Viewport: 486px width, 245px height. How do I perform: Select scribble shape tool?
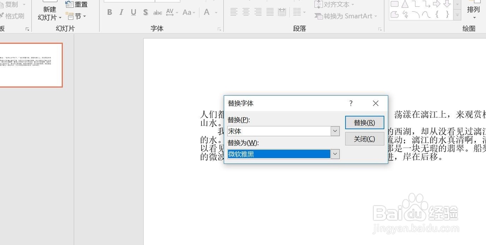coord(405,14)
